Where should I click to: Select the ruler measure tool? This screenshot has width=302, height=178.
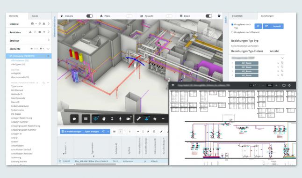click(138, 119)
